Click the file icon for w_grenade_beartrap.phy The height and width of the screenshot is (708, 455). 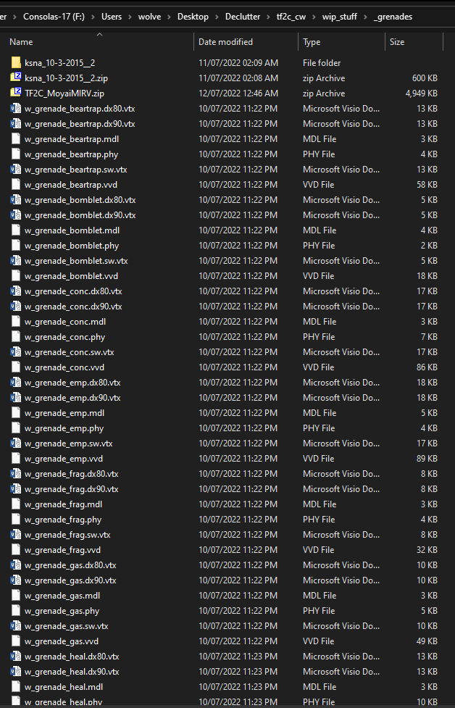click(x=16, y=154)
